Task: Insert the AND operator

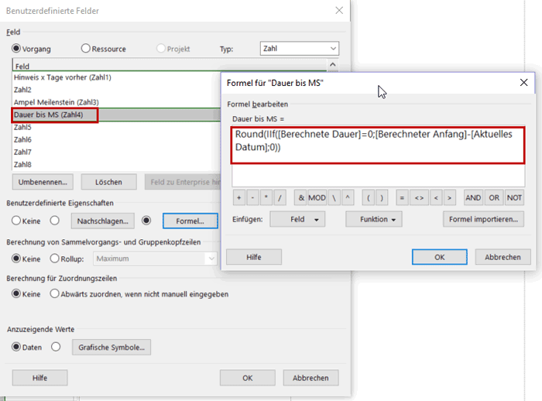Action: [473, 197]
